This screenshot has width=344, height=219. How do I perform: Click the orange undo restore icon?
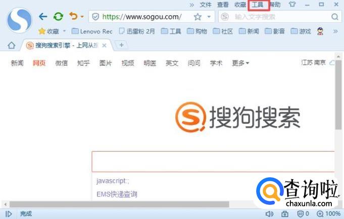click(x=73, y=16)
